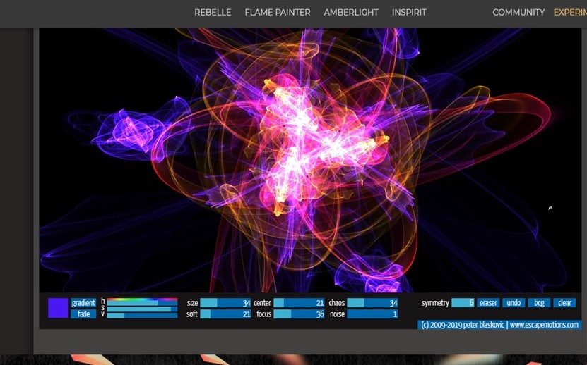The width and height of the screenshot is (587, 365).
Task: Open the FLAME PAINTER menu item
Action: (x=278, y=12)
